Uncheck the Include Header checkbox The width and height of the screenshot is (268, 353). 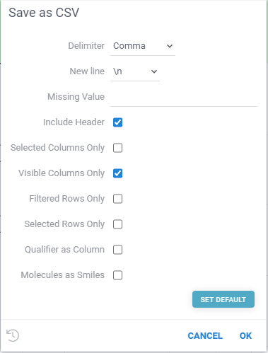pos(117,122)
